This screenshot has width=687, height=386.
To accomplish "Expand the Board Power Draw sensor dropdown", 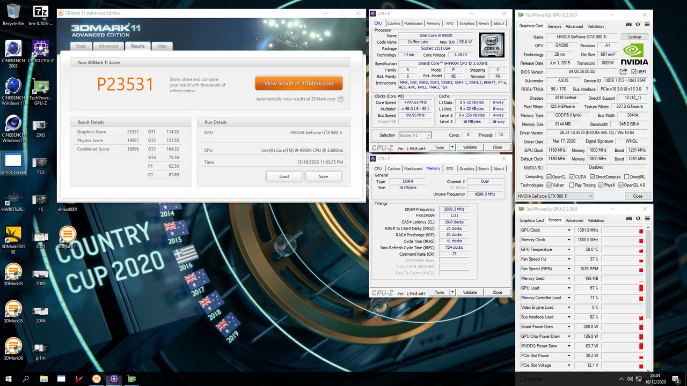I will [569, 327].
